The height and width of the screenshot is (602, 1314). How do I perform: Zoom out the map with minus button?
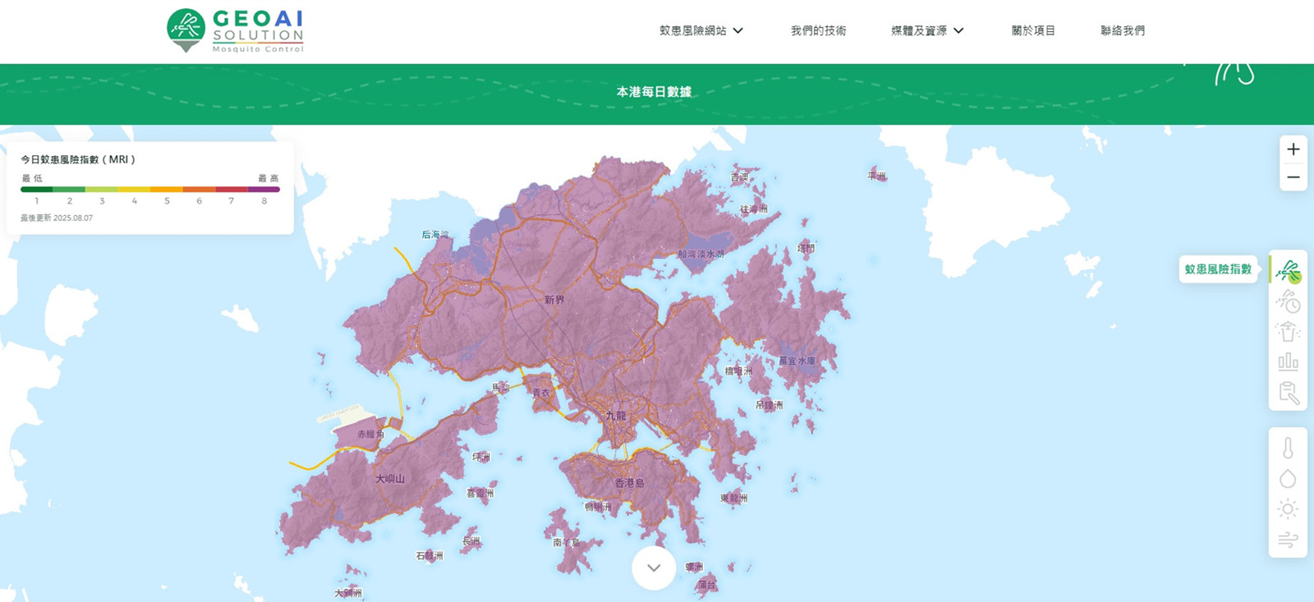pos(1293,177)
